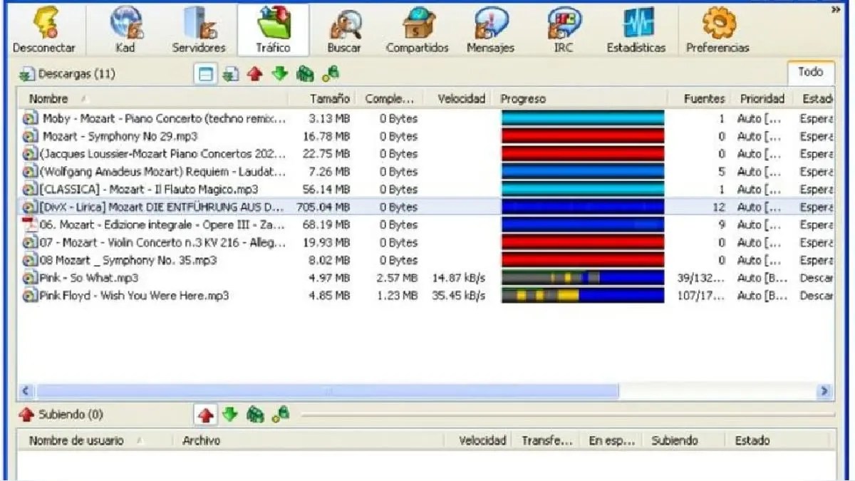Select "07 - Mozart - Violin Concerto n.3 KV 216"
855x481 pixels.
425,242
